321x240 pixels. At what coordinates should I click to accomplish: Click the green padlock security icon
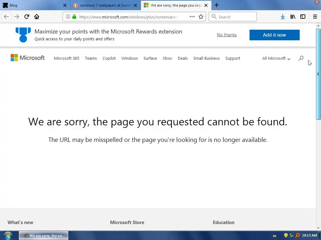(x=74, y=17)
